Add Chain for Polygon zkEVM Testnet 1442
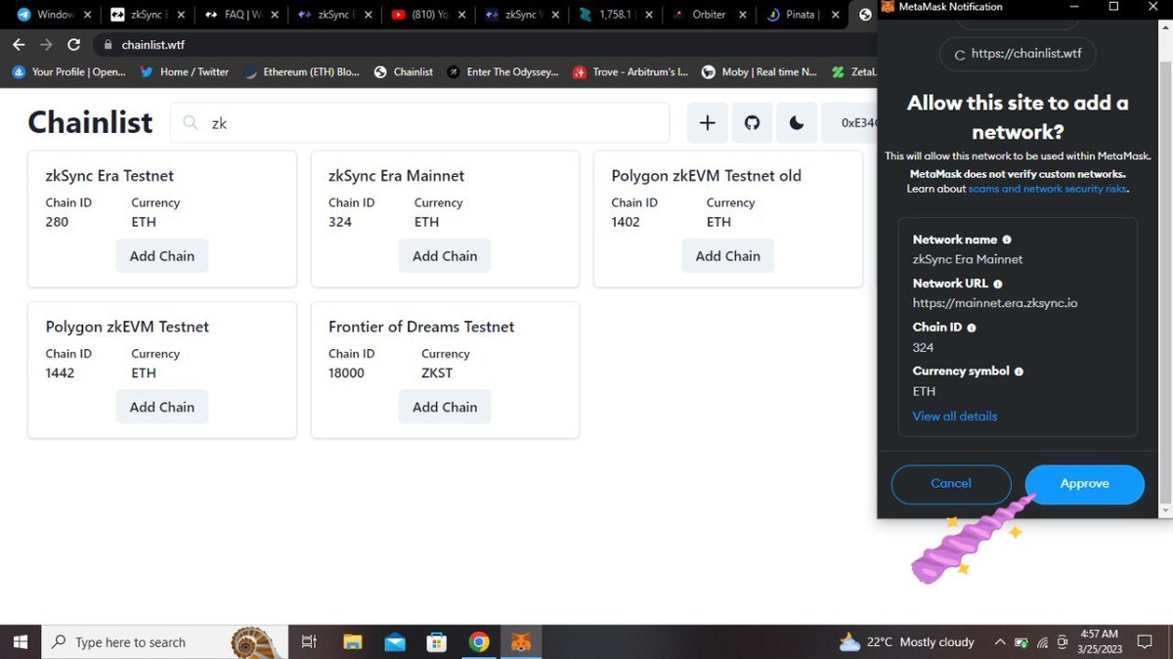Screen dimensions: 1173x659 (162, 407)
